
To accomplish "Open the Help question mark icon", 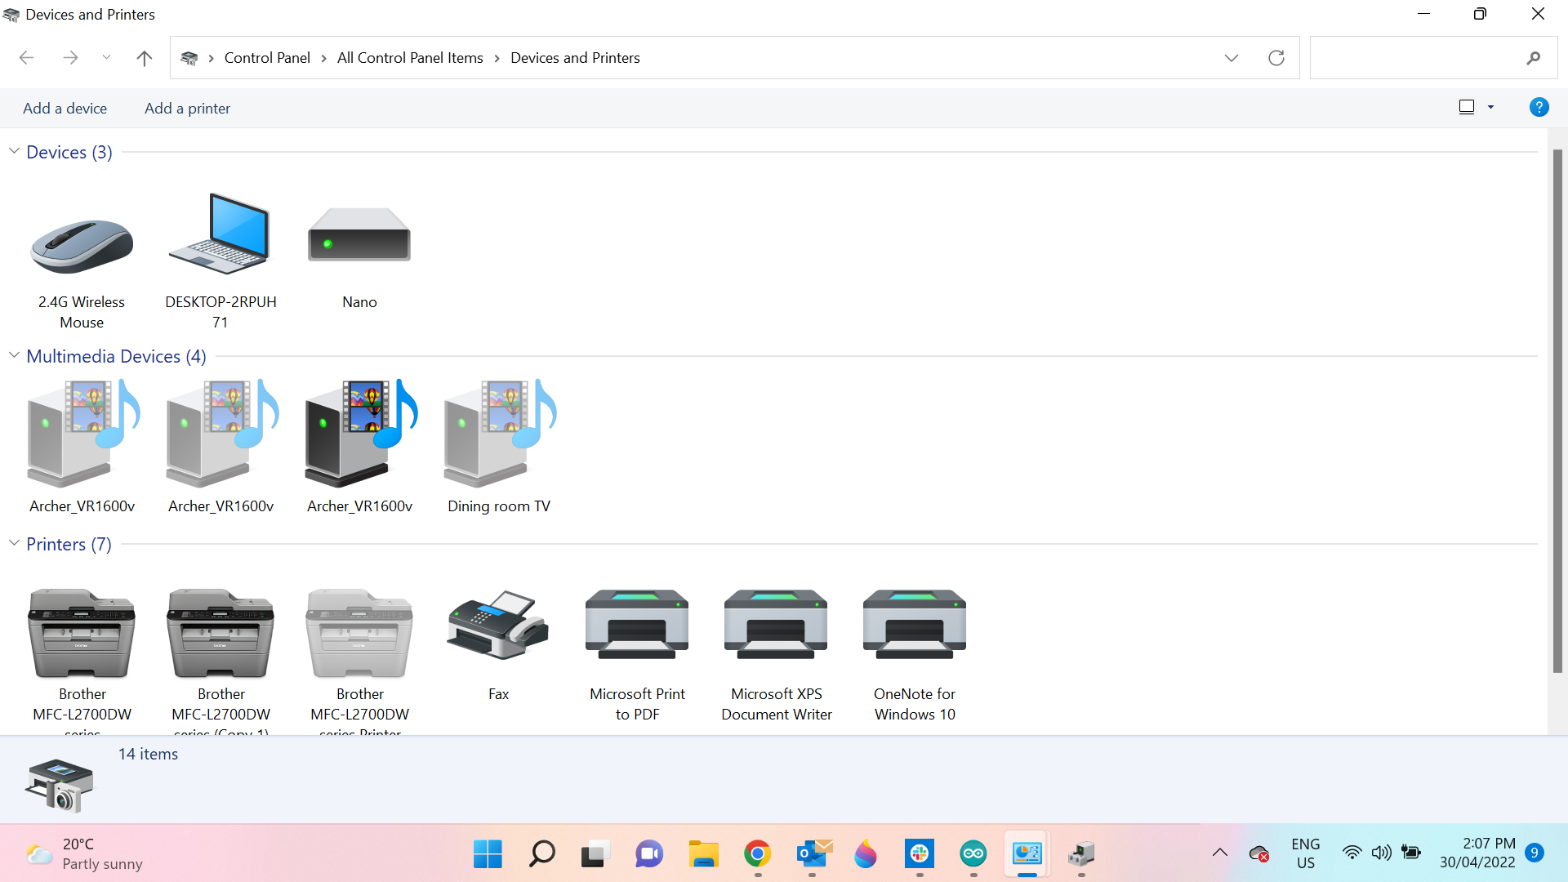I will [1539, 107].
